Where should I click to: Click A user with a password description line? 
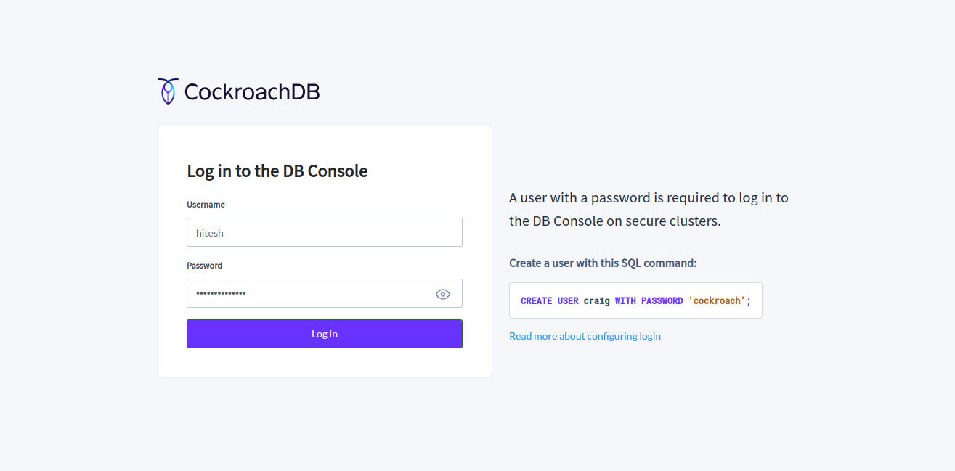(649, 197)
